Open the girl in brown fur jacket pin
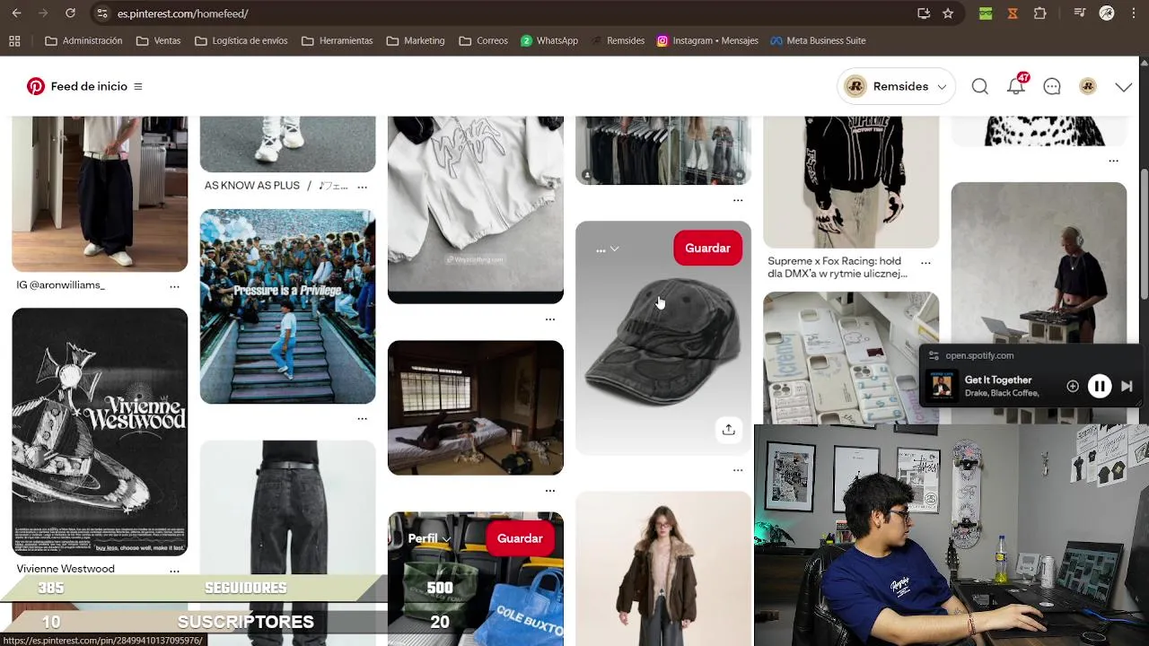Image resolution: width=1149 pixels, height=646 pixels. 663,569
